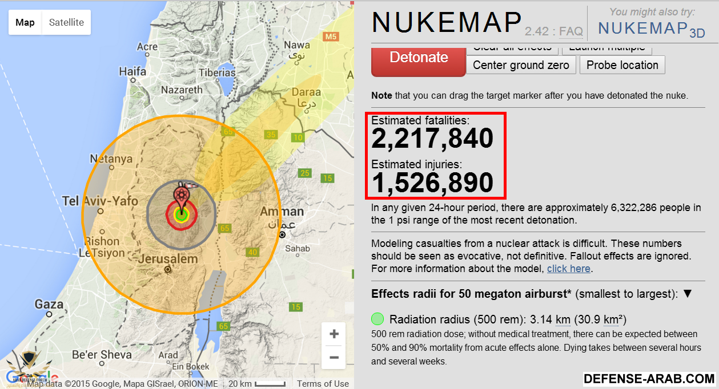Click the Arad map label
Viewport: 719px width, 389px height.
point(168,355)
